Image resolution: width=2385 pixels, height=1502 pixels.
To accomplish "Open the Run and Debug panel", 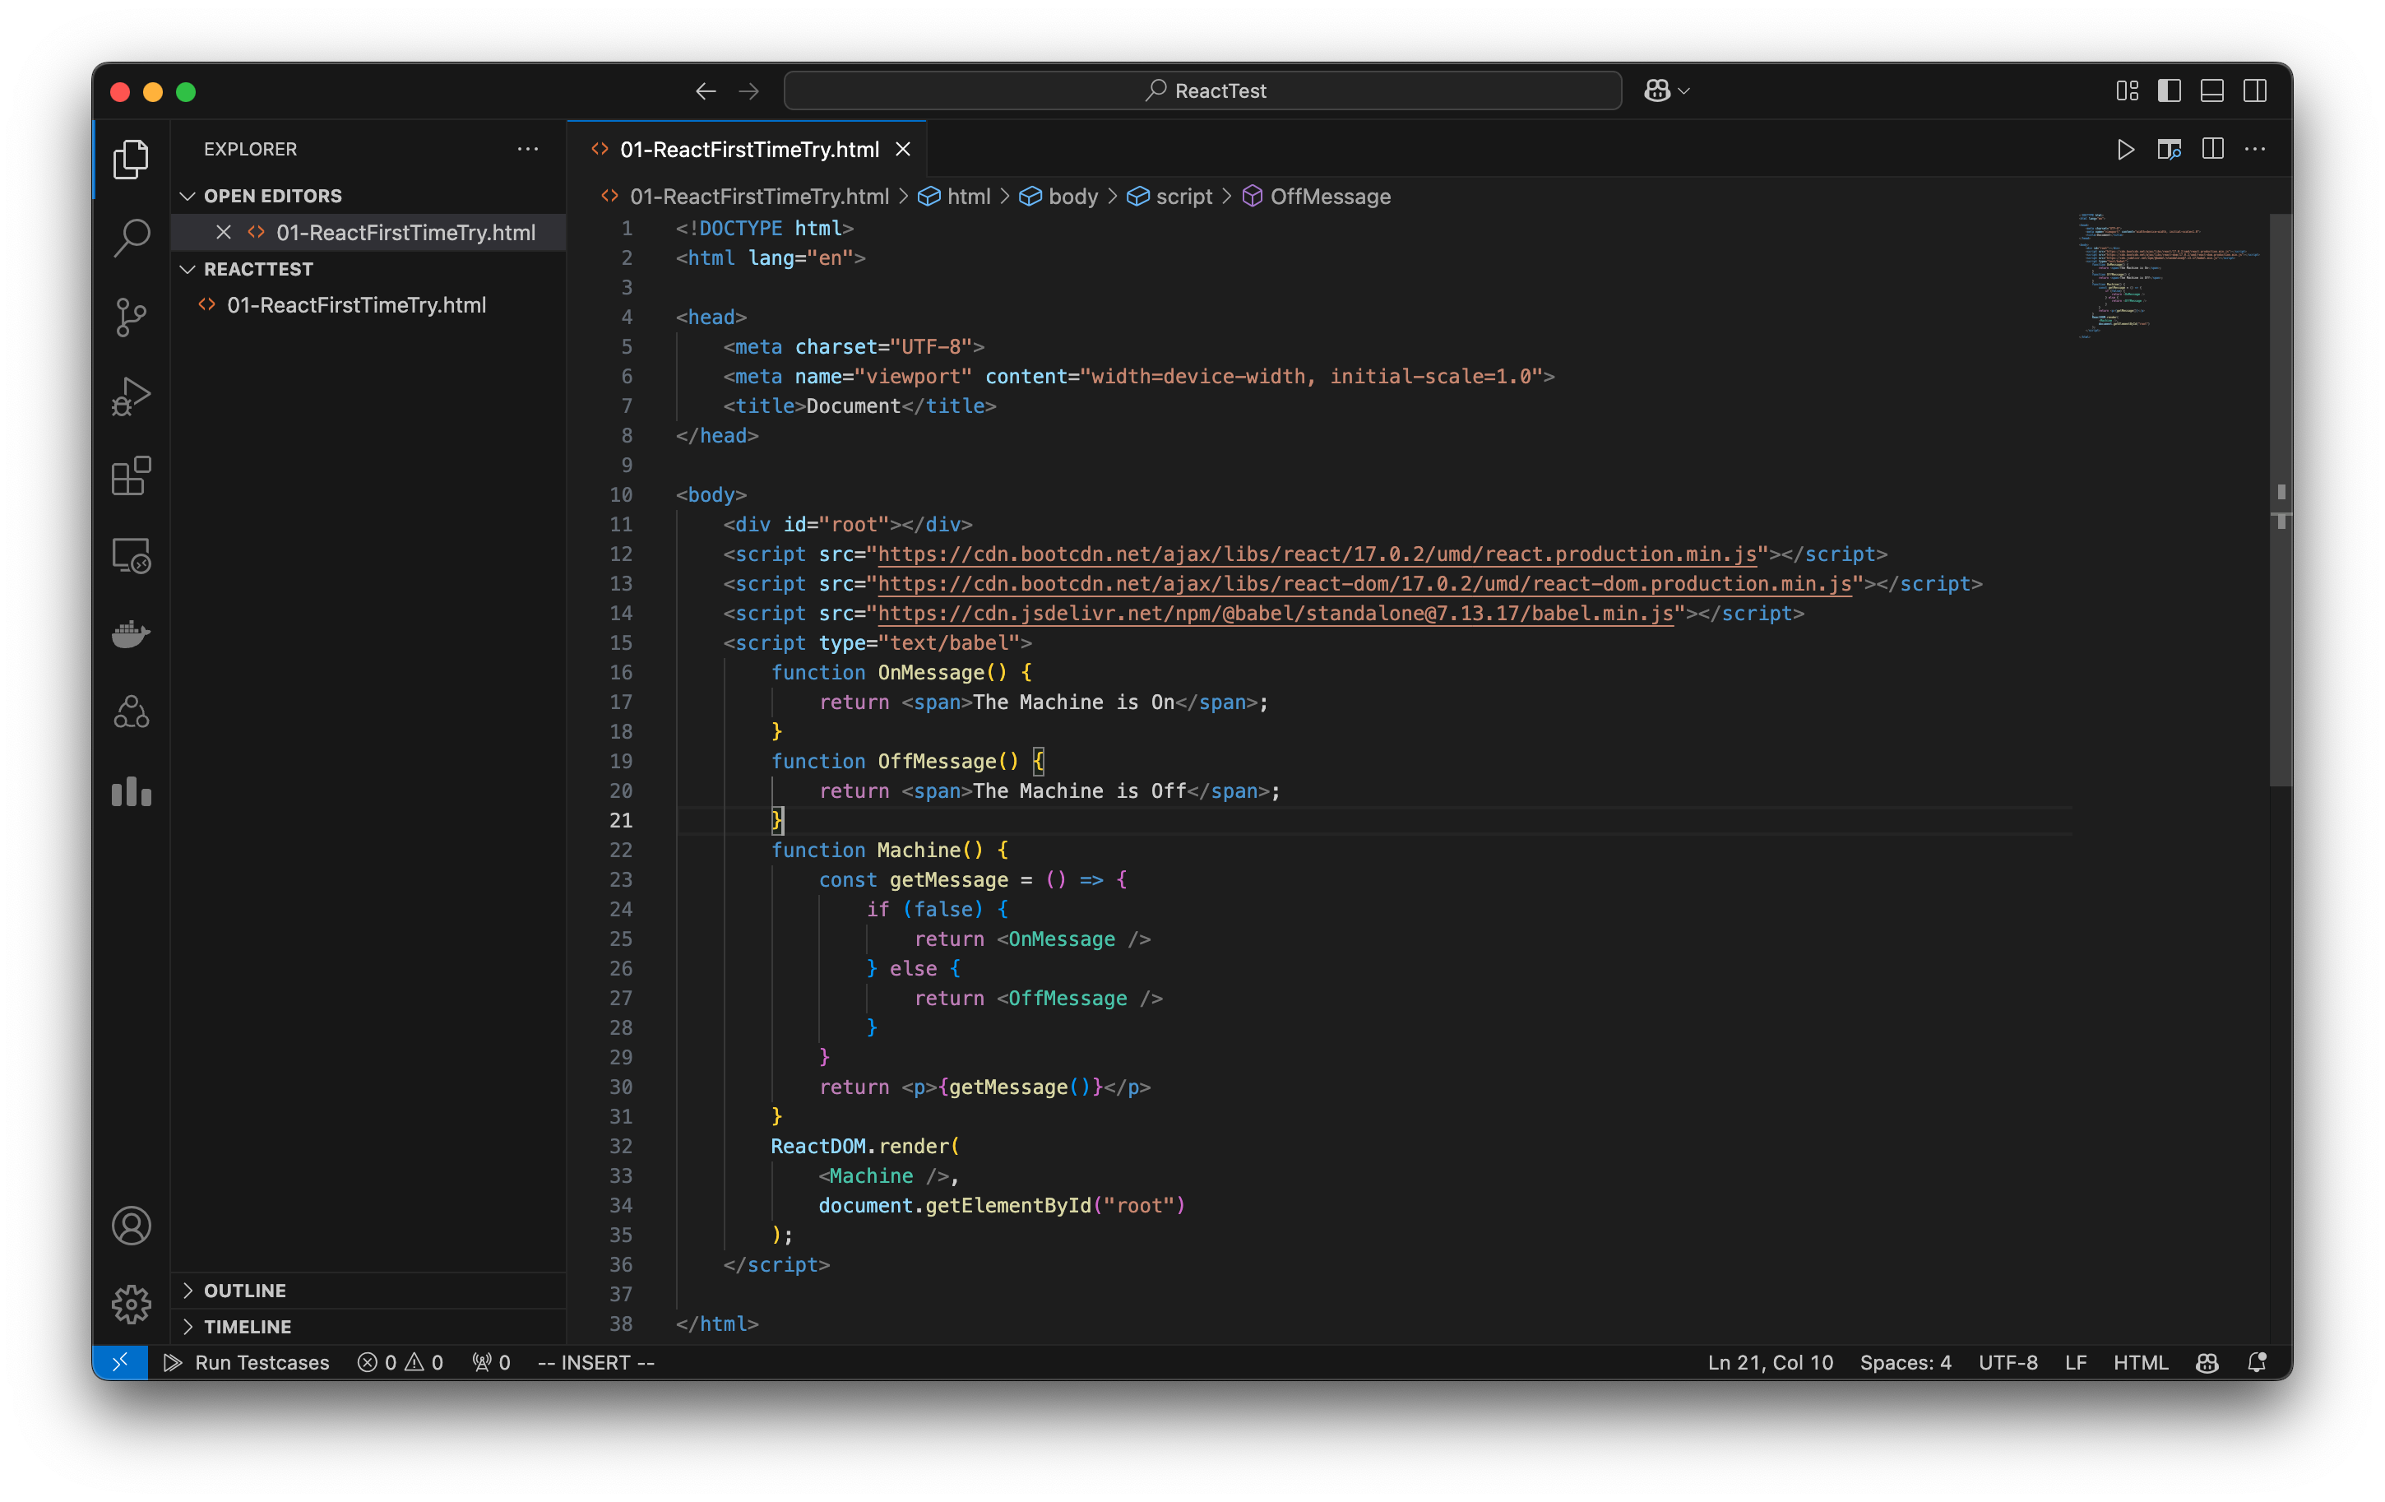I will (131, 396).
